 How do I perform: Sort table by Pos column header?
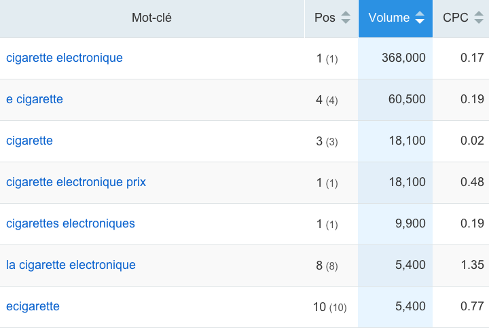331,18
